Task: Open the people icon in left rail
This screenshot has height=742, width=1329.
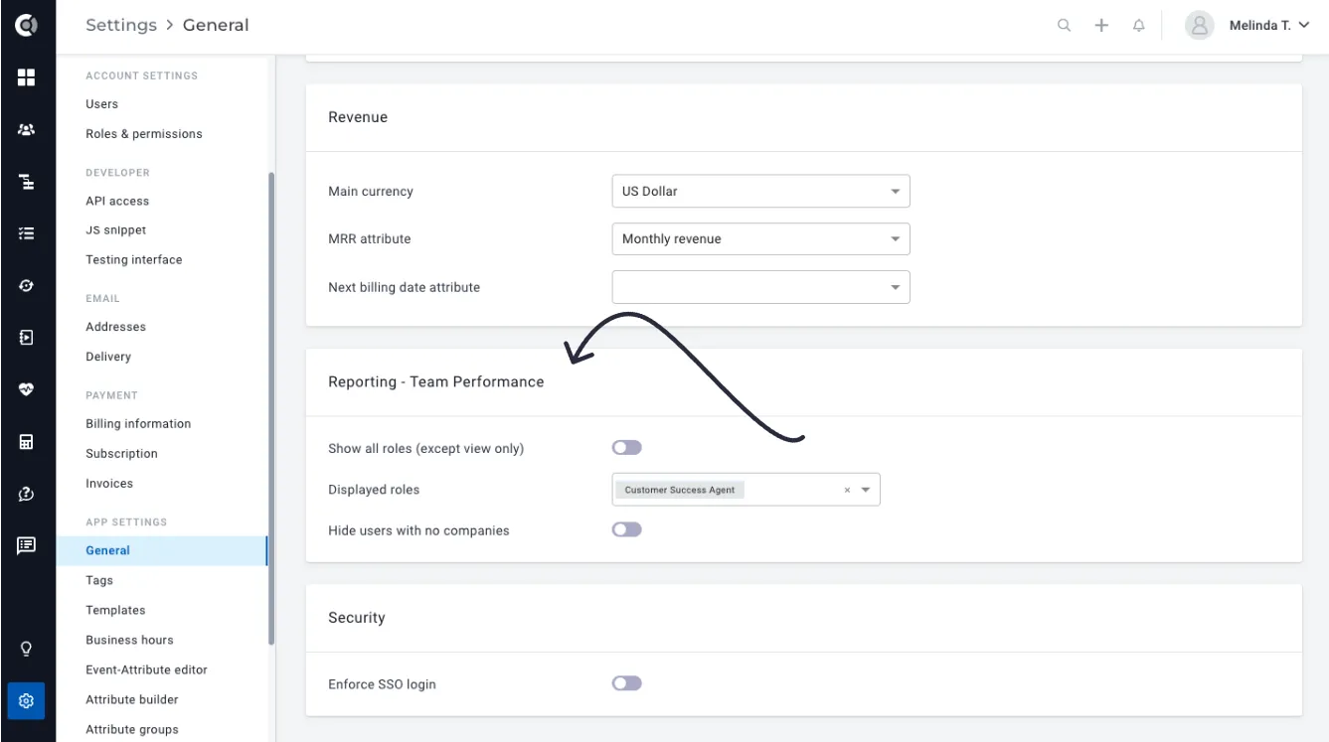Action: [27, 129]
